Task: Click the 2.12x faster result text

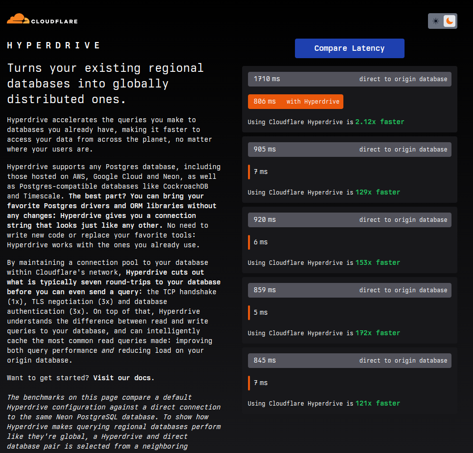Action: [380, 122]
